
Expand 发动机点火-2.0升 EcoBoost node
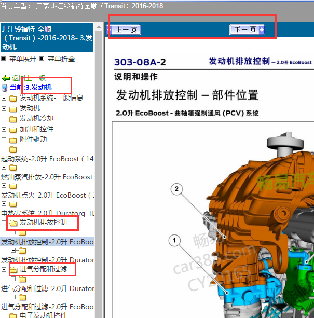[x=4, y=185]
